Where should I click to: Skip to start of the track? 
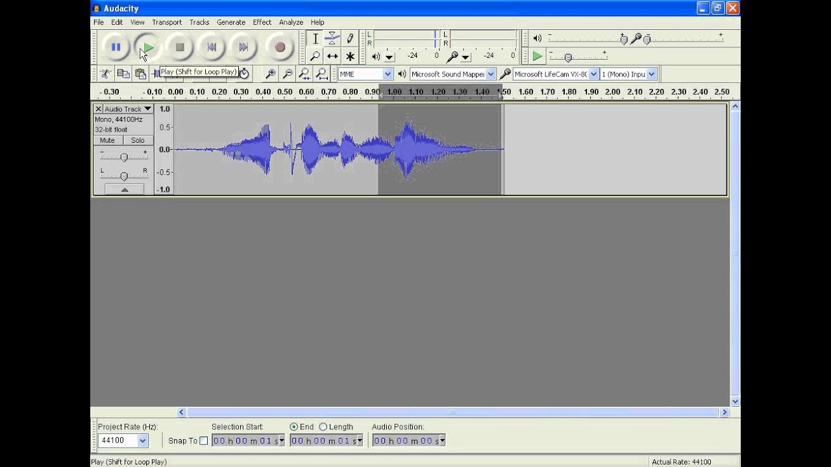pos(212,47)
